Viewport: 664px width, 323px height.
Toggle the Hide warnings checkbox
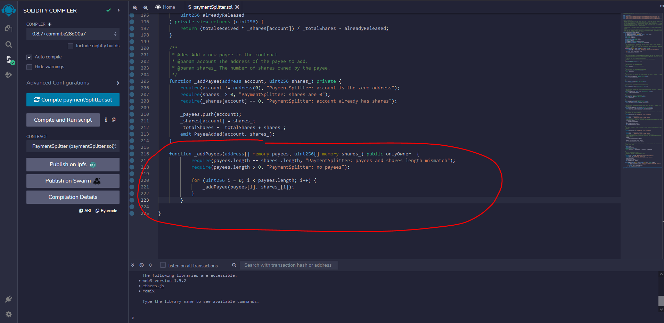[x=29, y=67]
